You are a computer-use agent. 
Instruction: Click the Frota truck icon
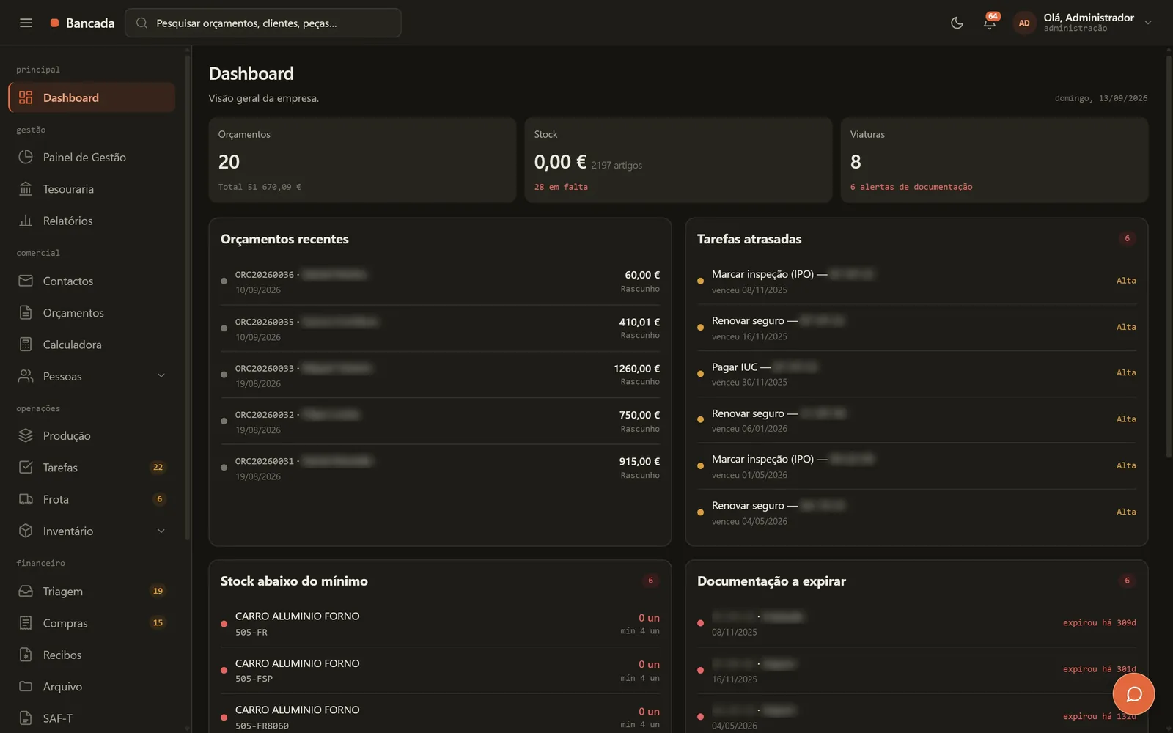(26, 499)
